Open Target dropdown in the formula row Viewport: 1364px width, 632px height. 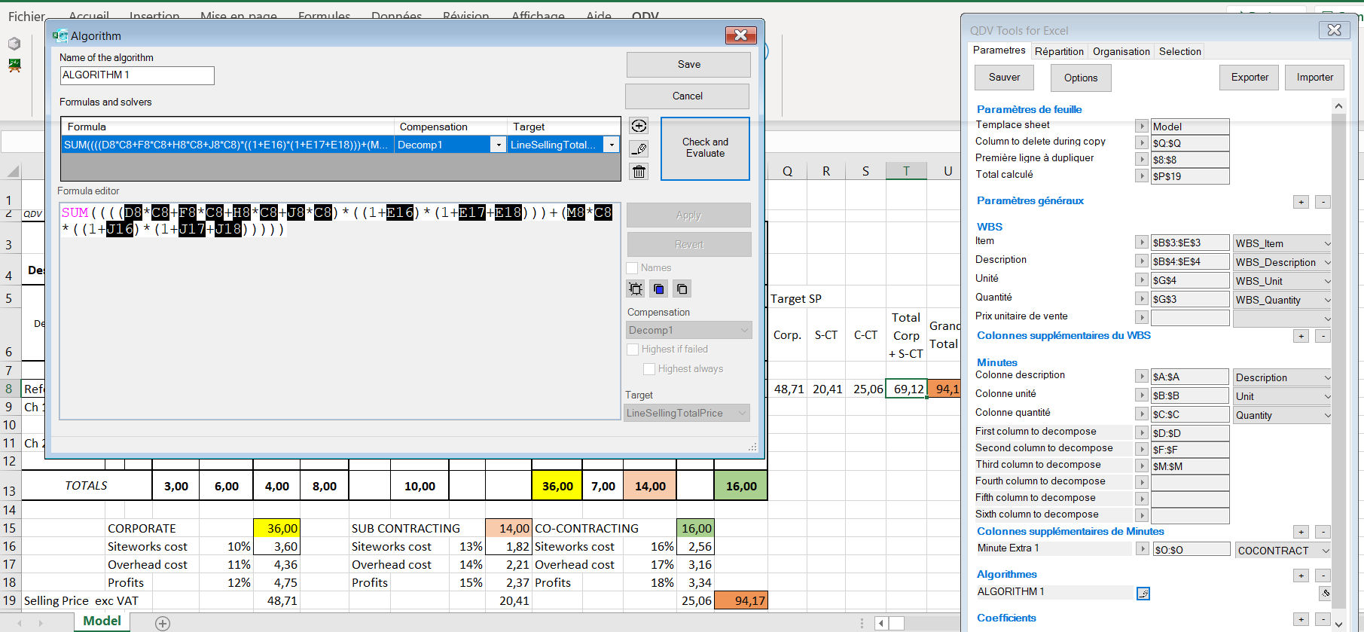click(x=612, y=145)
